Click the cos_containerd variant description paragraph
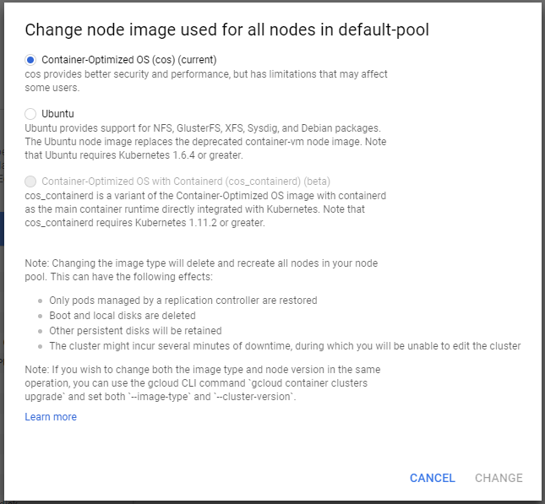Screen dimensions: 545x504 [x=205, y=209]
